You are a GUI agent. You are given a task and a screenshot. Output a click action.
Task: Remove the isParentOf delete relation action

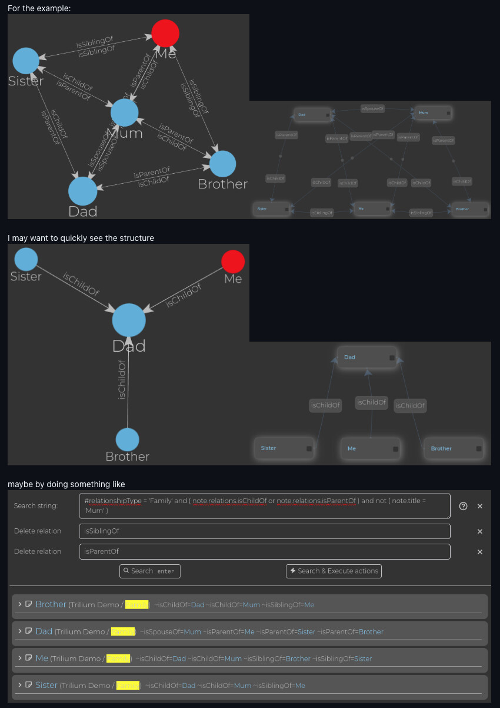479,552
